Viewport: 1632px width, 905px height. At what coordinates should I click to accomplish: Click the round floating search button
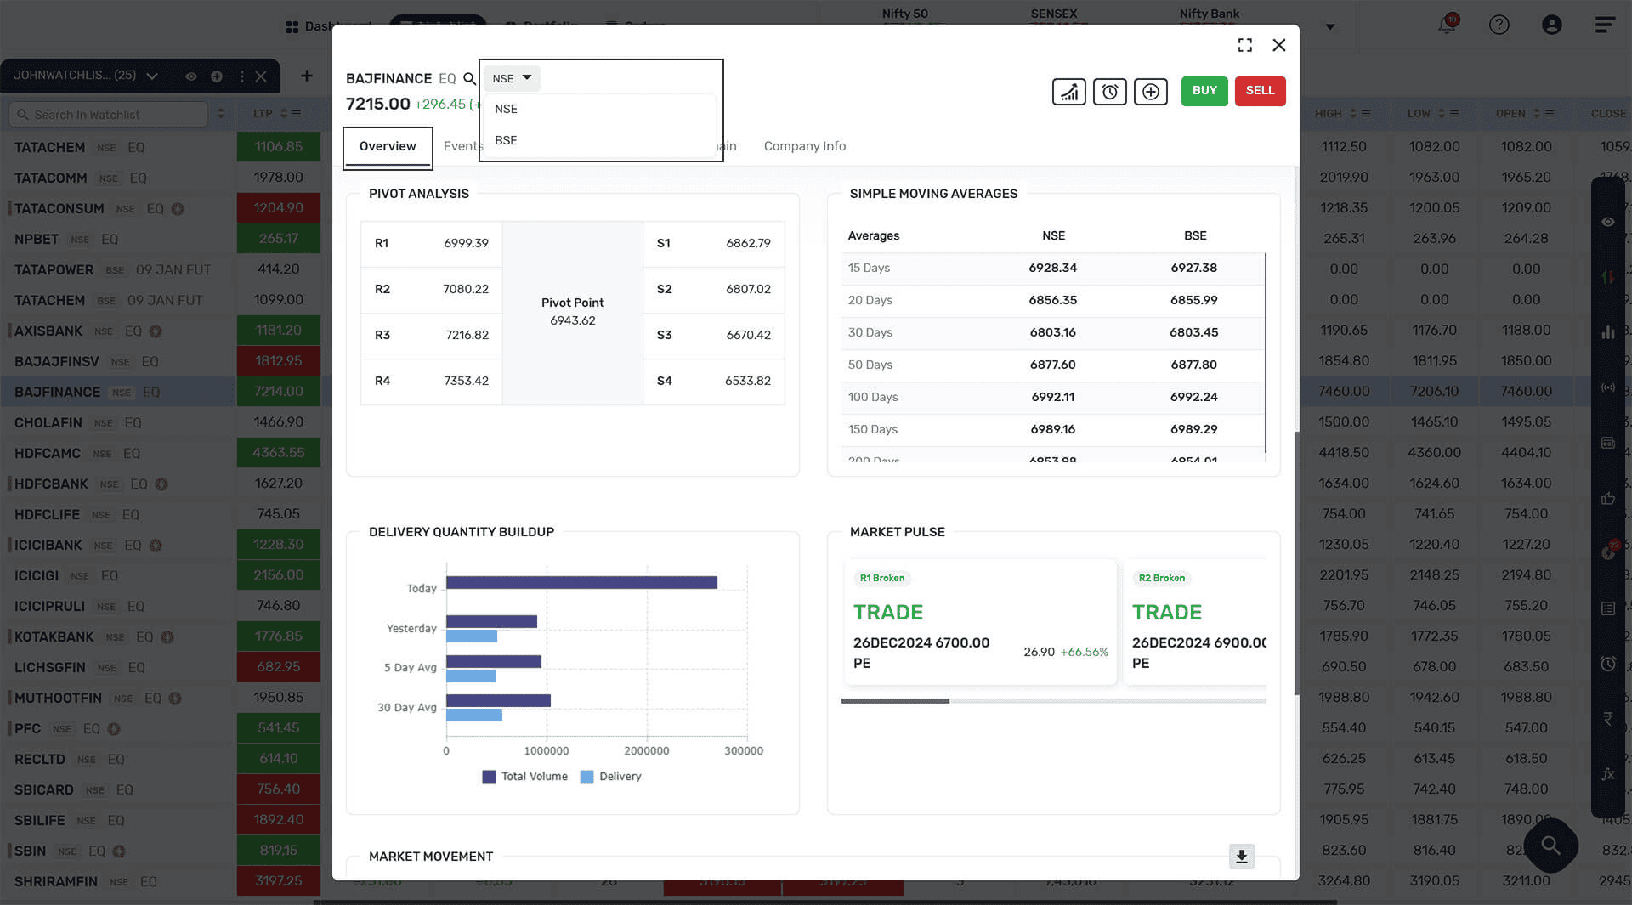coord(1550,846)
